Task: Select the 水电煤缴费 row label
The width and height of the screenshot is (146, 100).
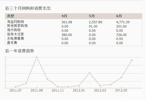Action: click(x=16, y=38)
